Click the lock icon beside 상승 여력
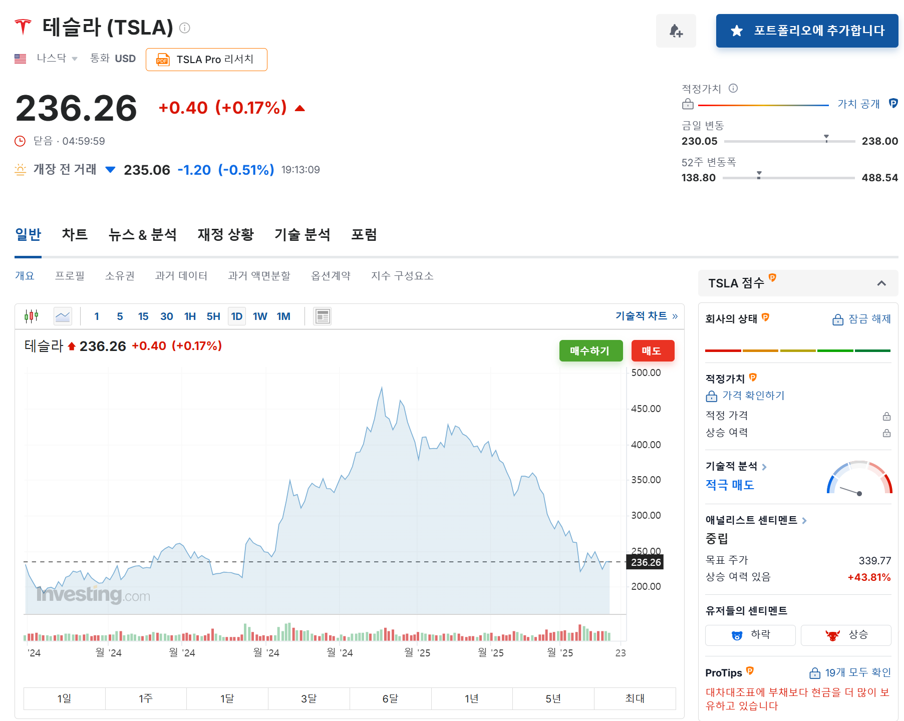This screenshot has width=904, height=721. click(886, 433)
